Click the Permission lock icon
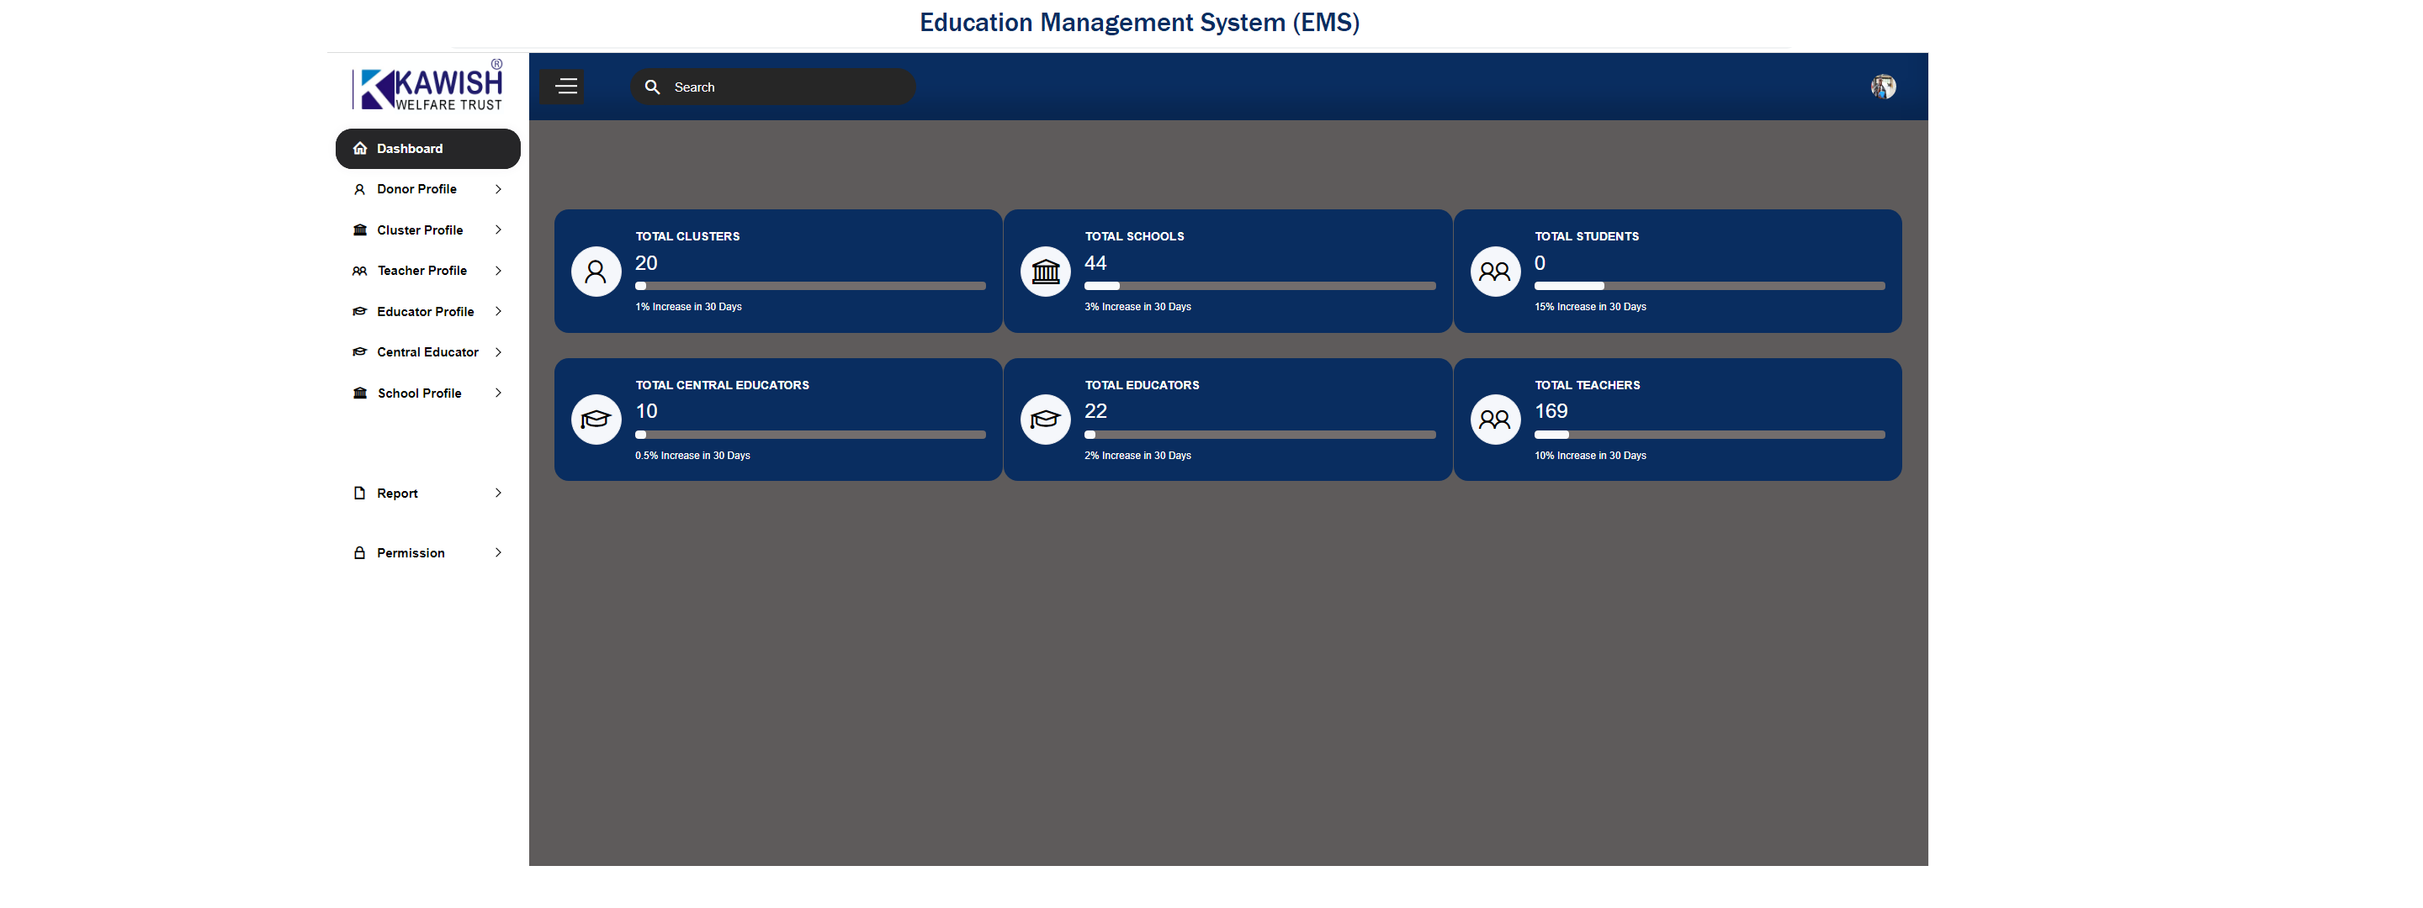 click(x=359, y=552)
